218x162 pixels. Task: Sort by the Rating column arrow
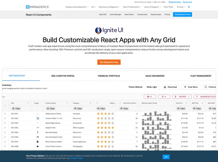97,103
